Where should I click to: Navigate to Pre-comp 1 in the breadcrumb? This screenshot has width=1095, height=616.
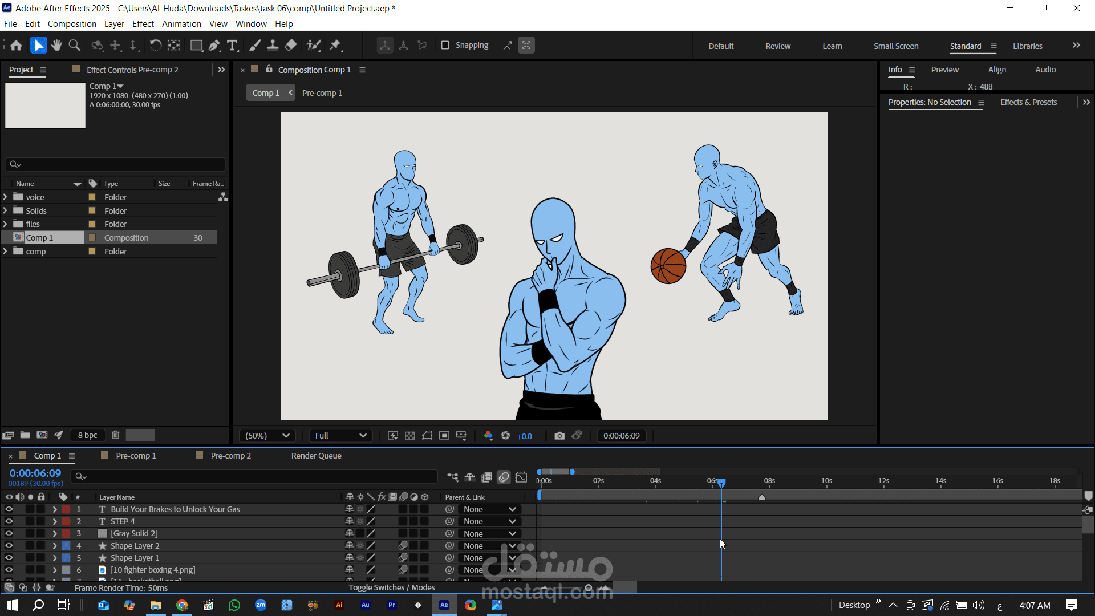322,93
